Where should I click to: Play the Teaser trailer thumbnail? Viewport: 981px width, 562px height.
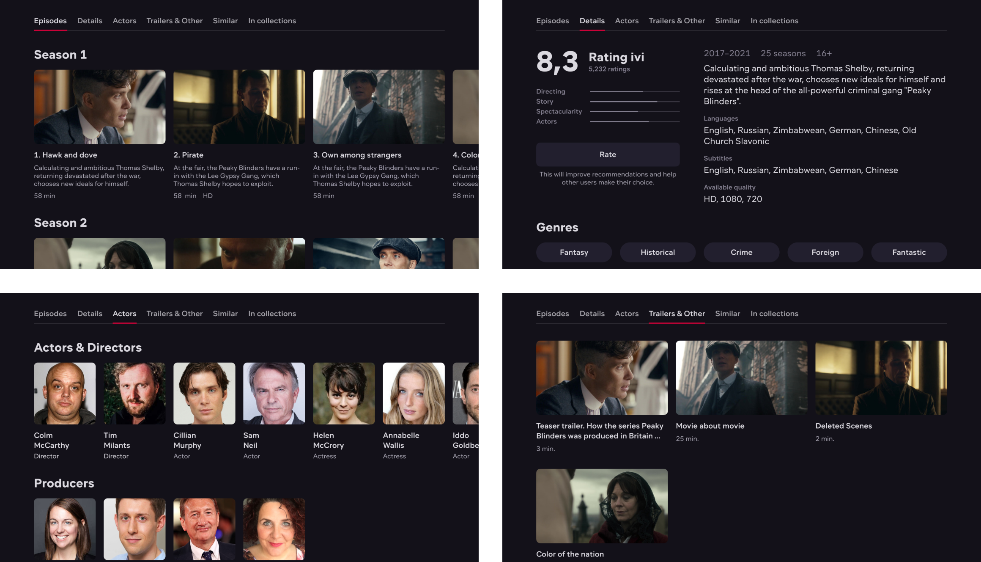pyautogui.click(x=602, y=377)
